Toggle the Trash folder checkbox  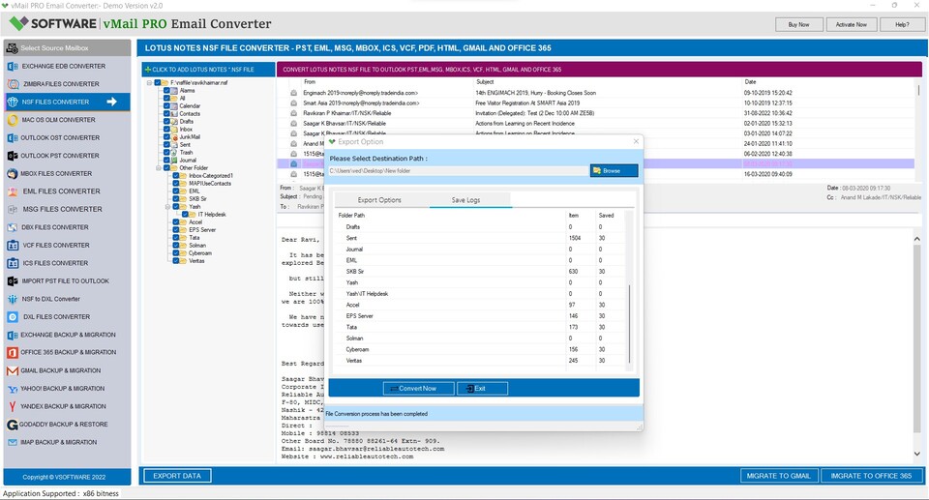click(167, 152)
